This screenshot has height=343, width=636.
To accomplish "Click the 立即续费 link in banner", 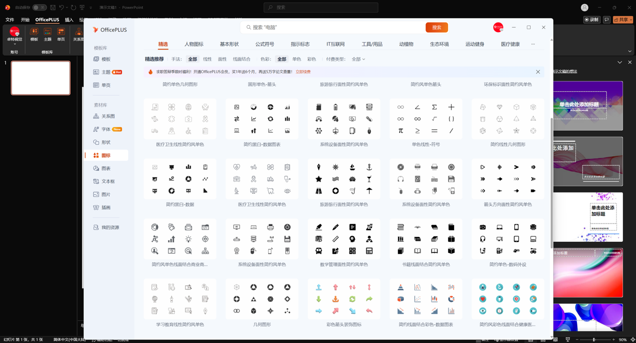I will (x=303, y=72).
